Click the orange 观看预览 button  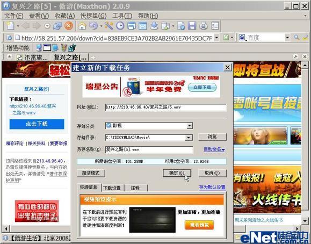(199, 225)
